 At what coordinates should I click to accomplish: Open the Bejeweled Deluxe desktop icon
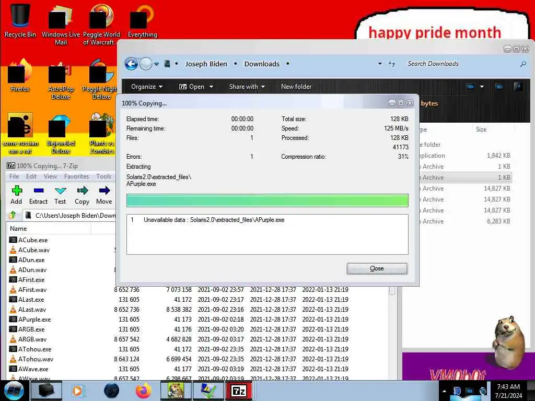61,134
